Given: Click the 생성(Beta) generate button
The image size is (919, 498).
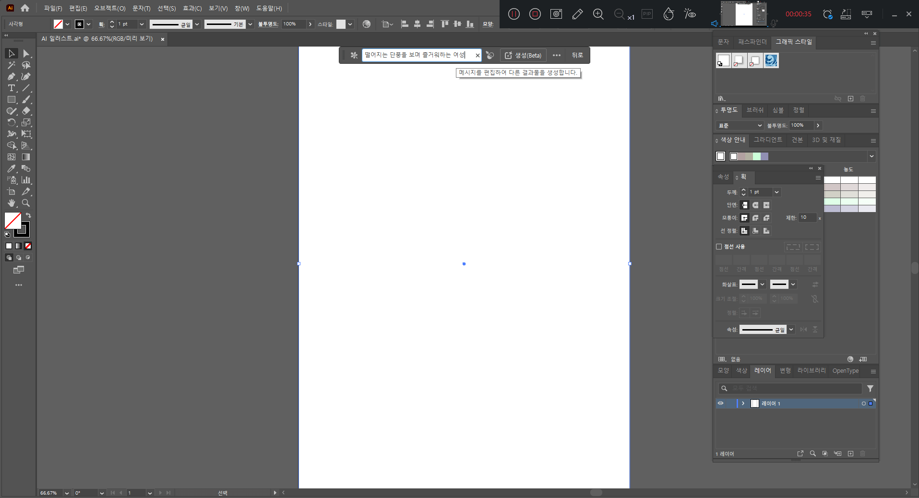Looking at the screenshot, I should 523,55.
